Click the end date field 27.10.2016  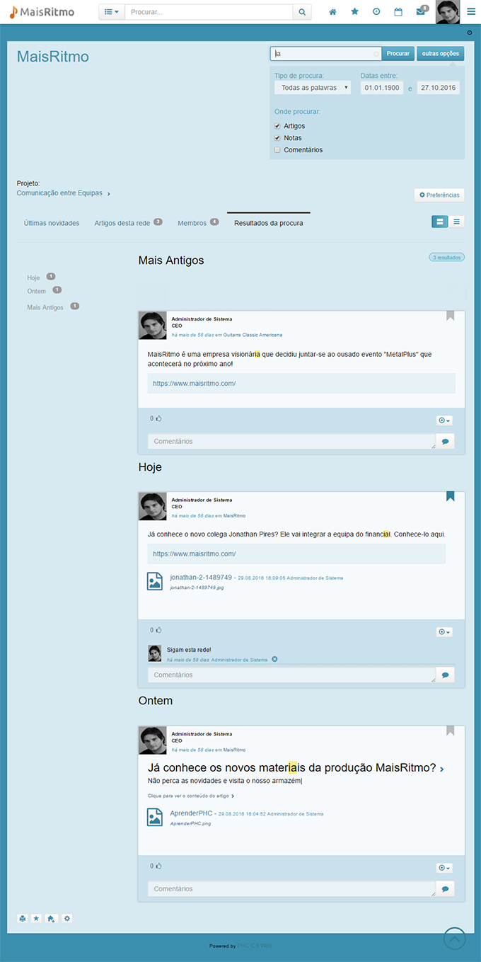[439, 88]
